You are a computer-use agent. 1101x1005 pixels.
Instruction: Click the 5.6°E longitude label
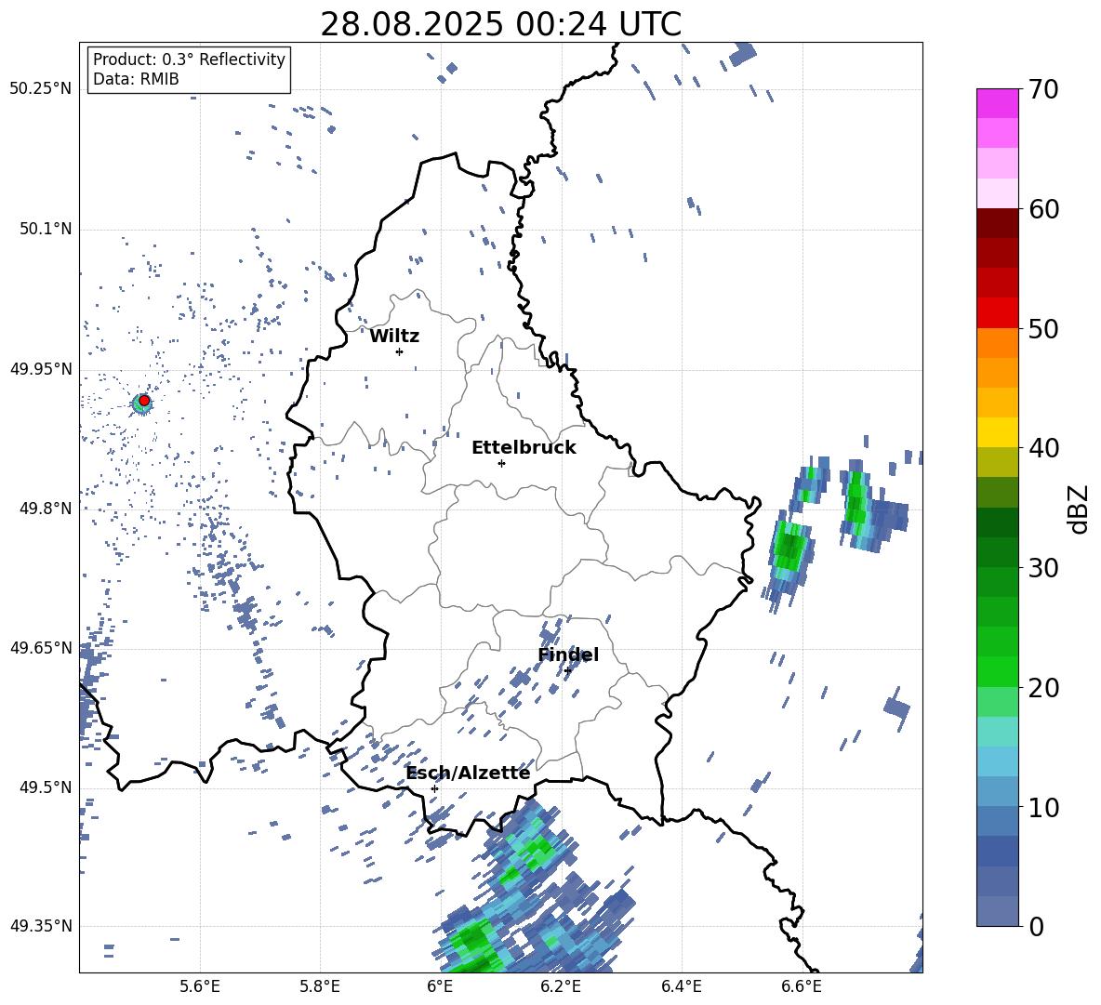tap(200, 986)
